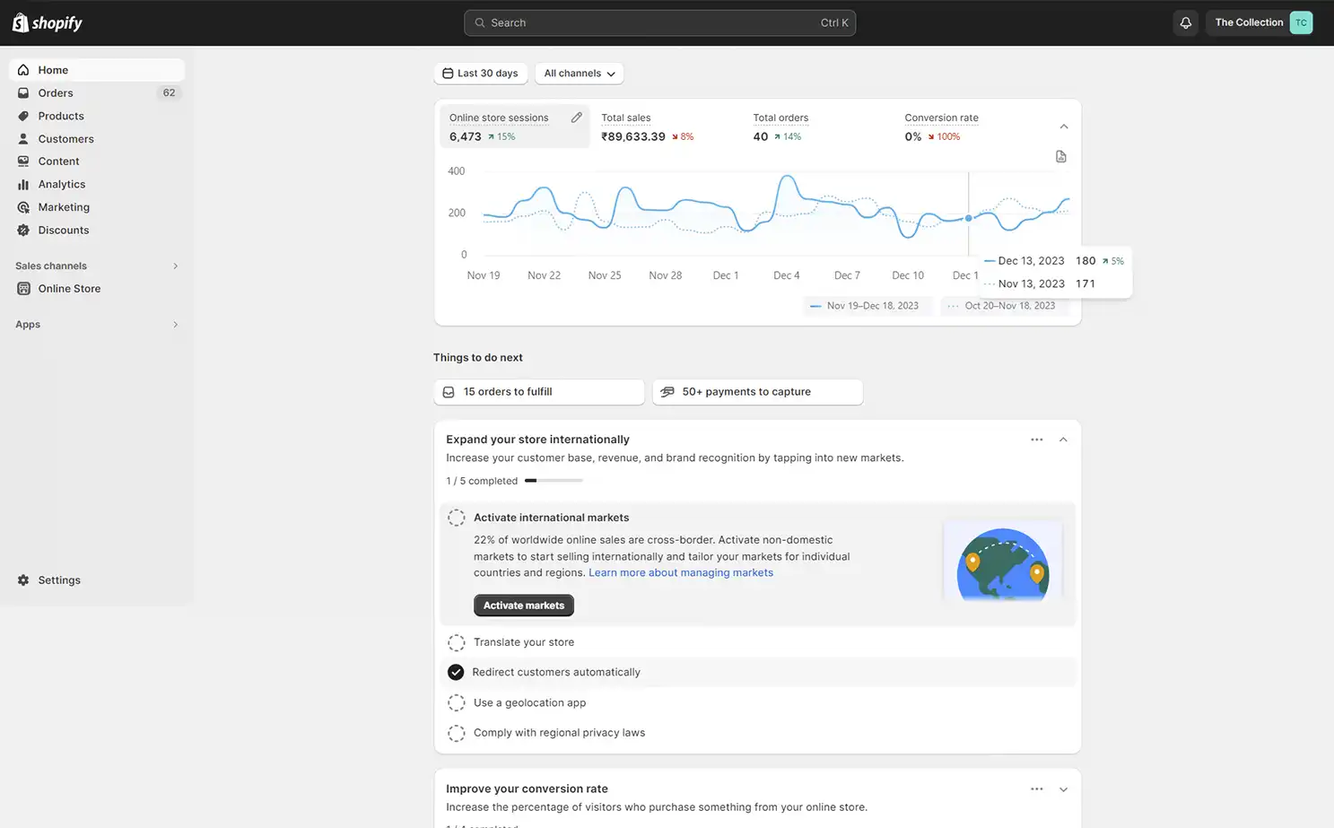Click the pencil to edit Online store sessions metric
The width and height of the screenshot is (1334, 828).
click(x=577, y=117)
